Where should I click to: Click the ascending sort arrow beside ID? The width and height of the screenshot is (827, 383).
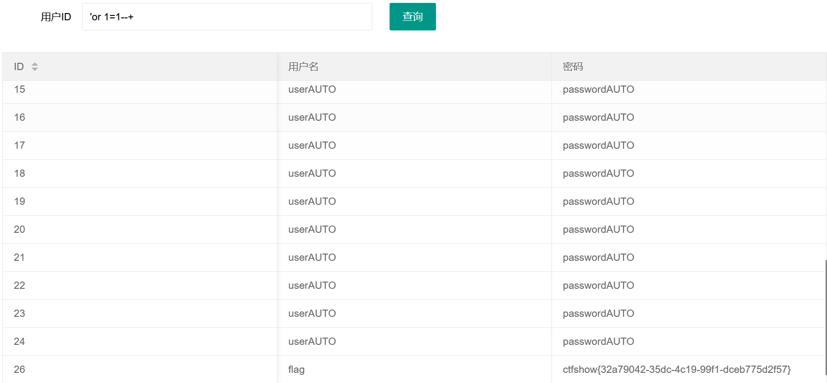coord(35,64)
